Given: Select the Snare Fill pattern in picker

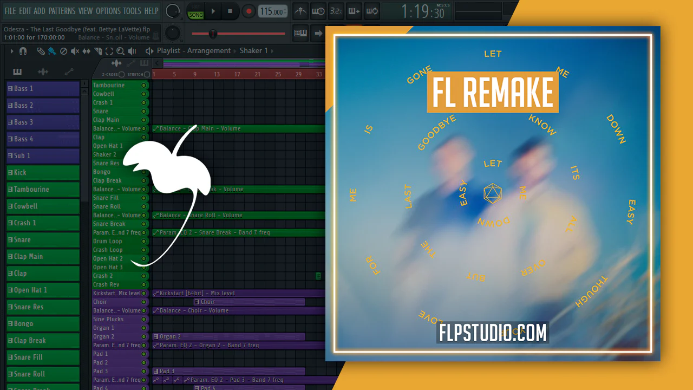Looking at the screenshot, I should [x=43, y=357].
